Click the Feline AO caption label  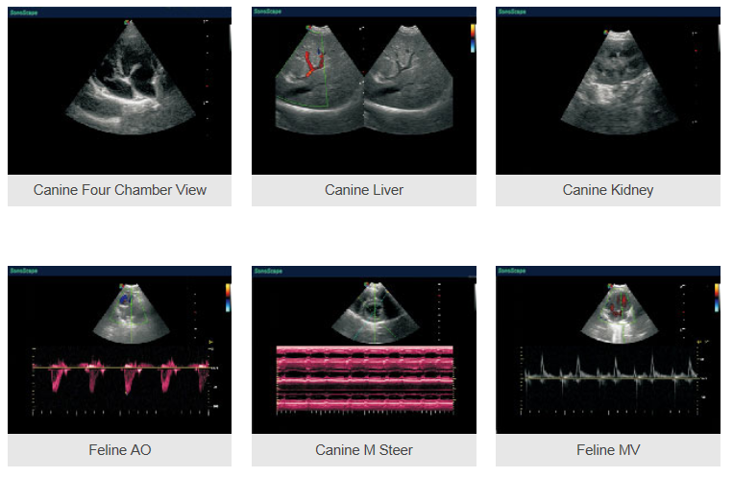(120, 449)
